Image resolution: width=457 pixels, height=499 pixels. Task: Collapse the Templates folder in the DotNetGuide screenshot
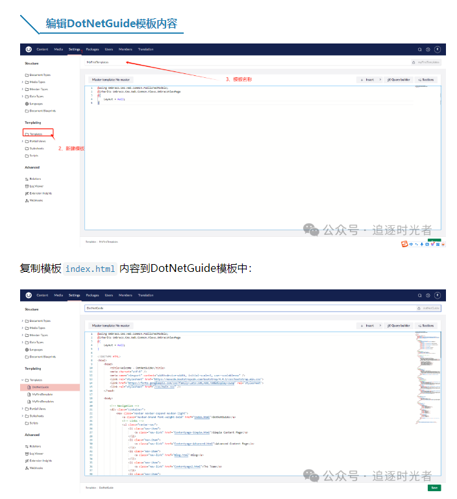coord(22,380)
